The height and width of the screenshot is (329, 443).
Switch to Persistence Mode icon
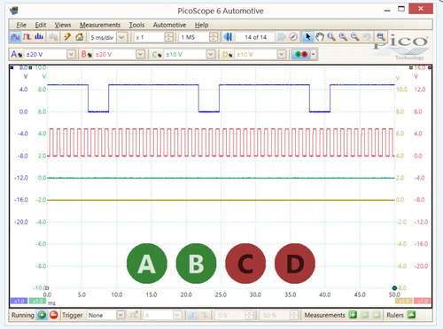pos(27,37)
